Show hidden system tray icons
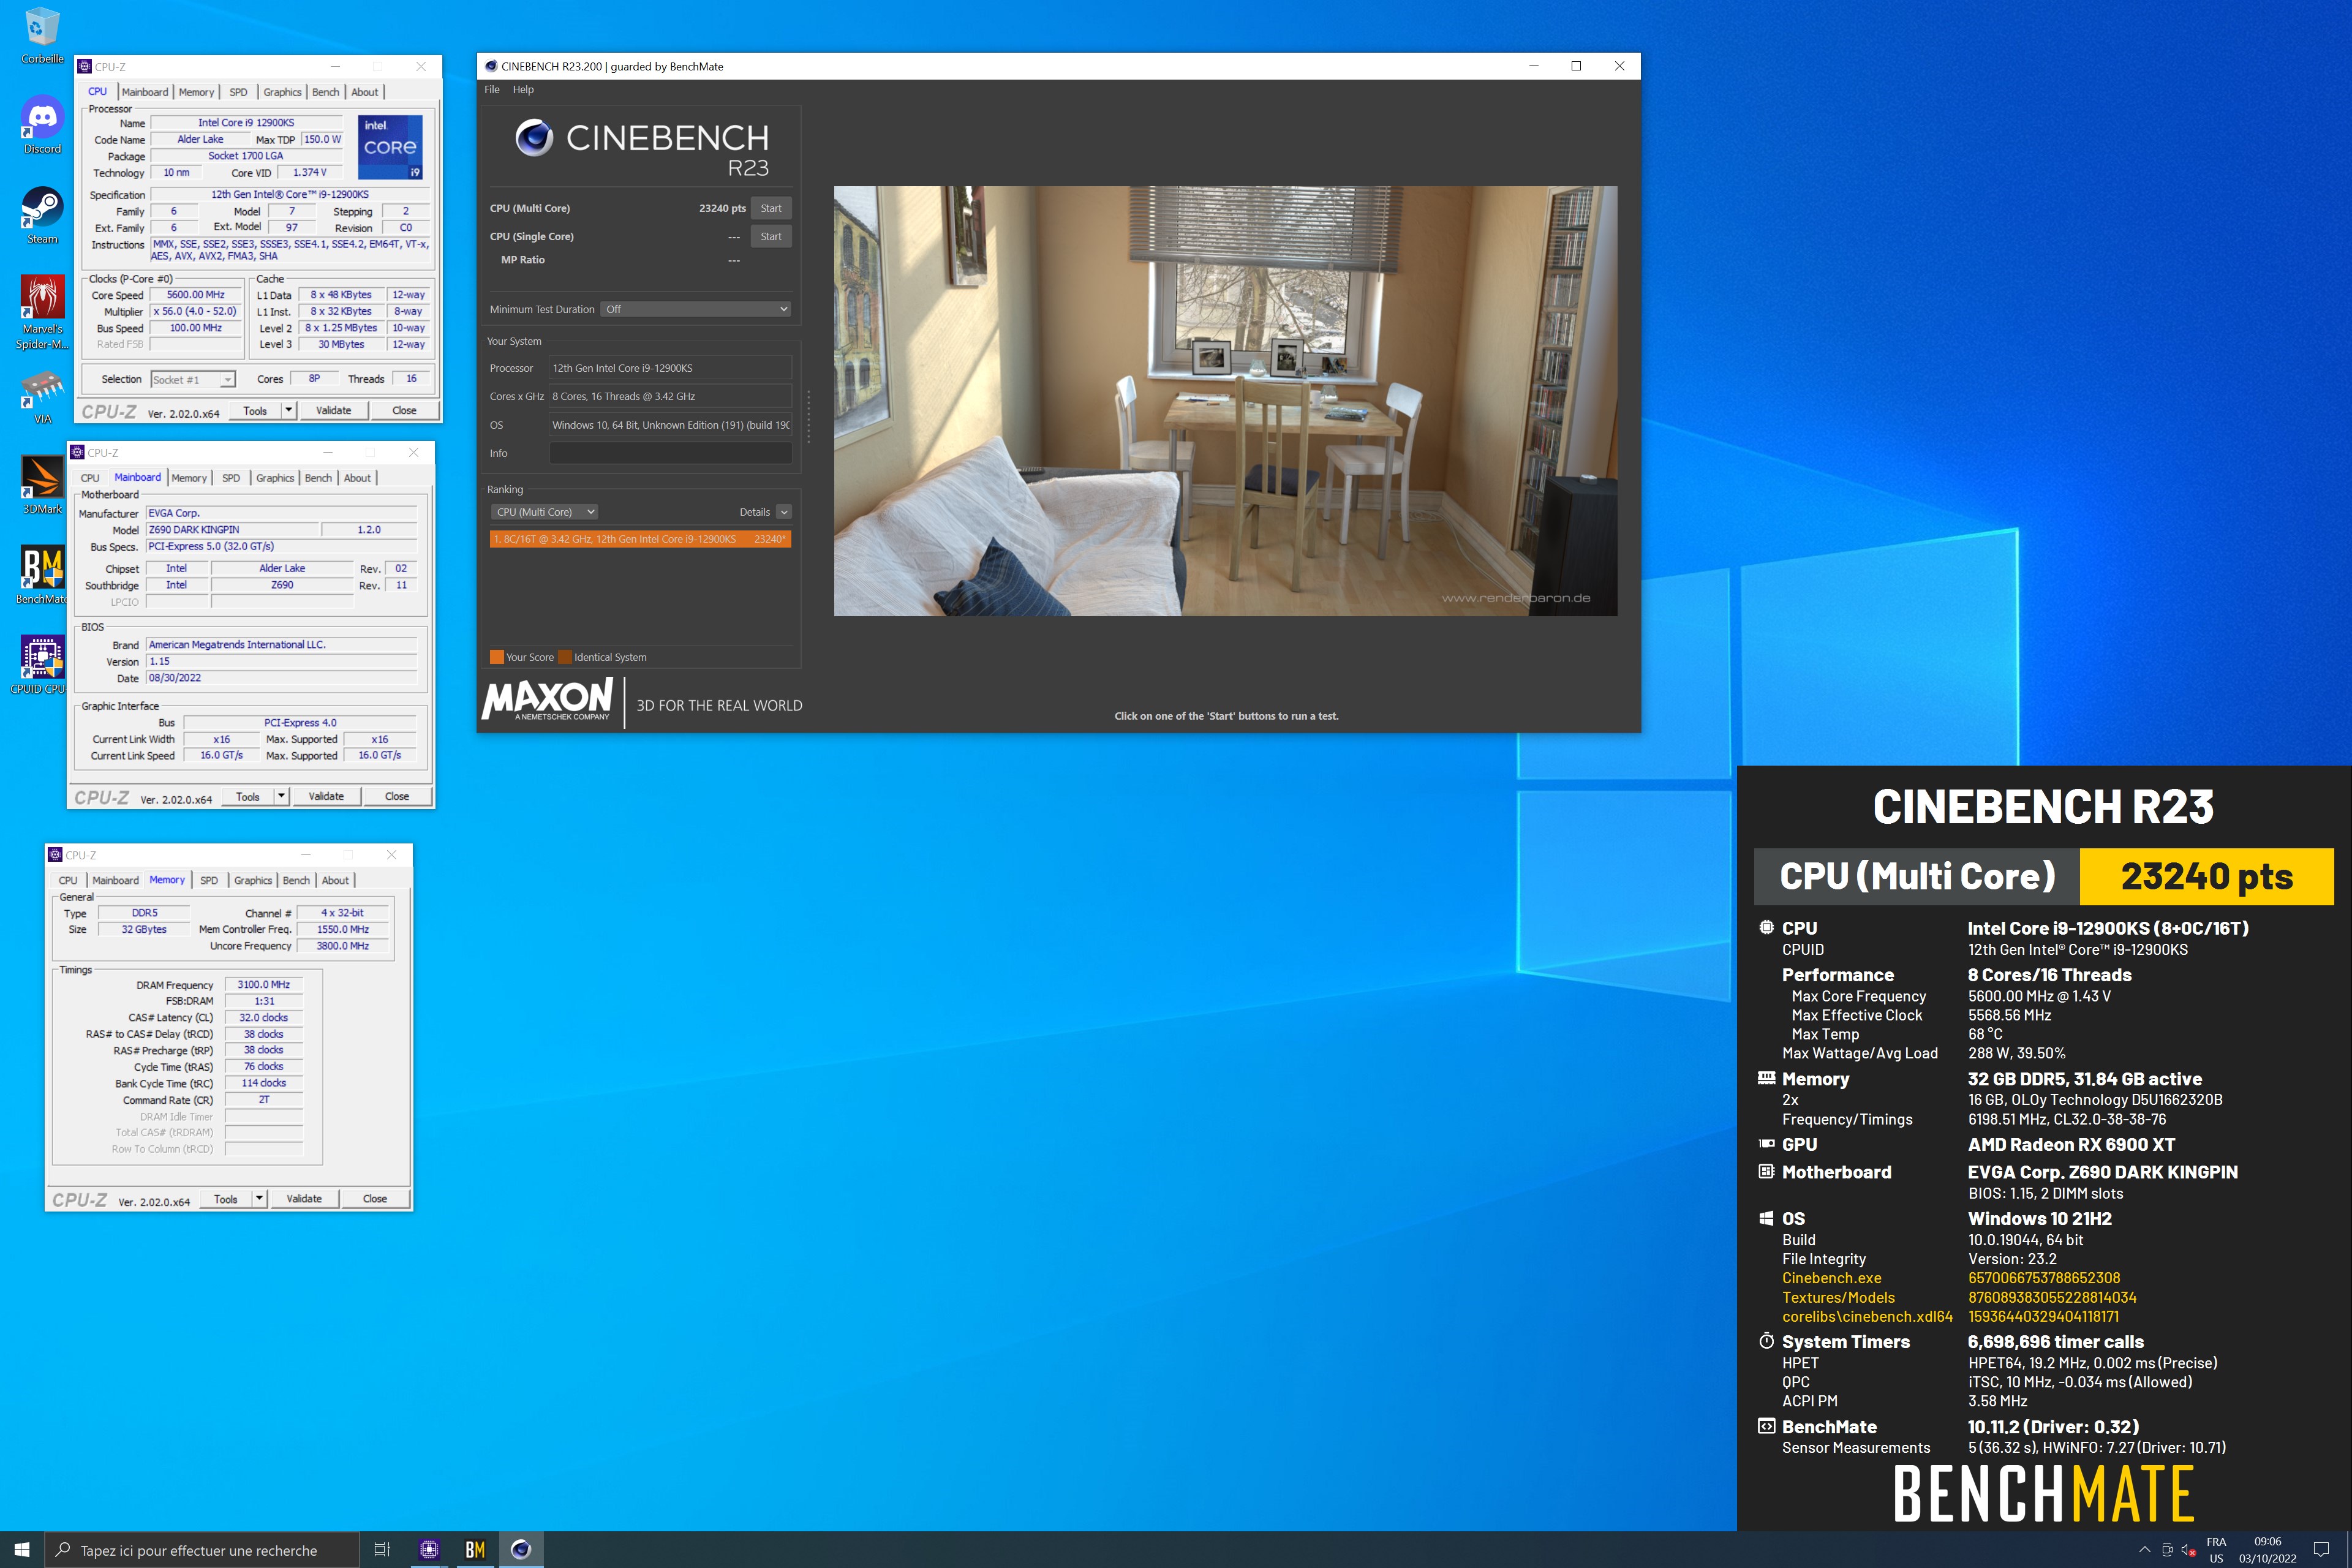The height and width of the screenshot is (1568, 2352). [2144, 1550]
